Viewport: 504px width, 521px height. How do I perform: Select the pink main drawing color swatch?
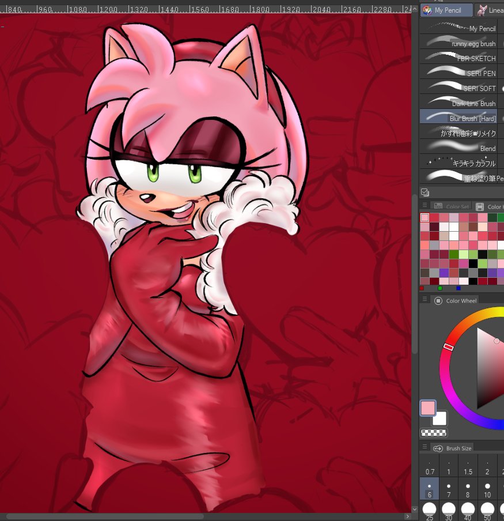(x=428, y=407)
